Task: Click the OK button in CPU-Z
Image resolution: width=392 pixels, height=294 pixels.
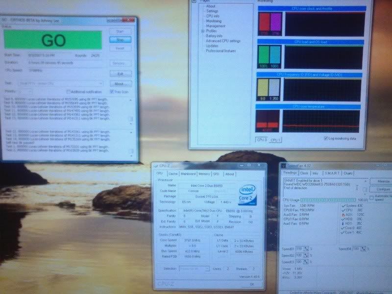Action: 252,284
